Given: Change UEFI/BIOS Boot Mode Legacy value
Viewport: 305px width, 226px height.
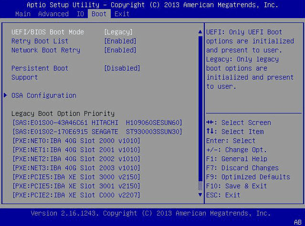Looking at the screenshot, I should coord(118,32).
